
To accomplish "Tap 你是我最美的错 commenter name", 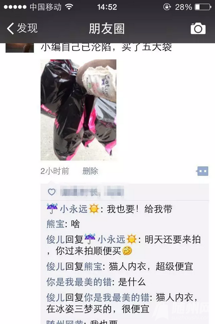I will [79, 282].
